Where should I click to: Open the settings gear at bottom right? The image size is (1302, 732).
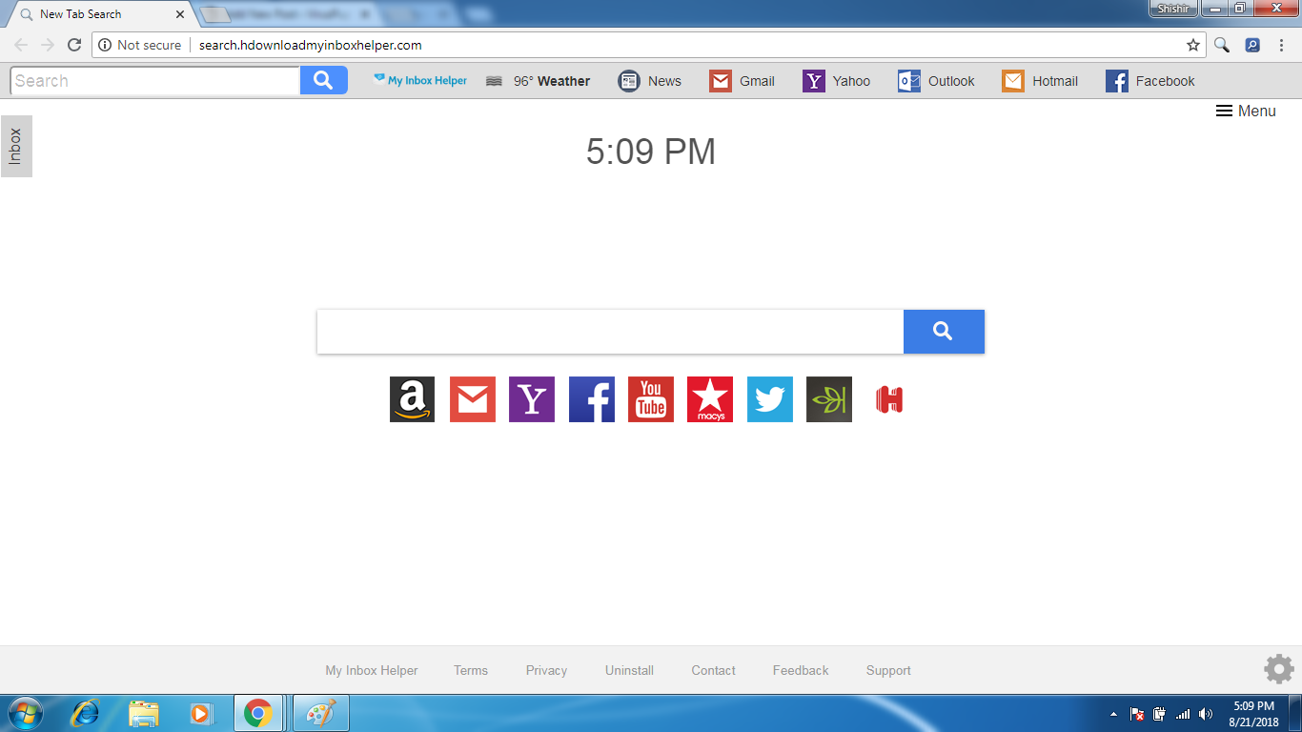pyautogui.click(x=1277, y=669)
